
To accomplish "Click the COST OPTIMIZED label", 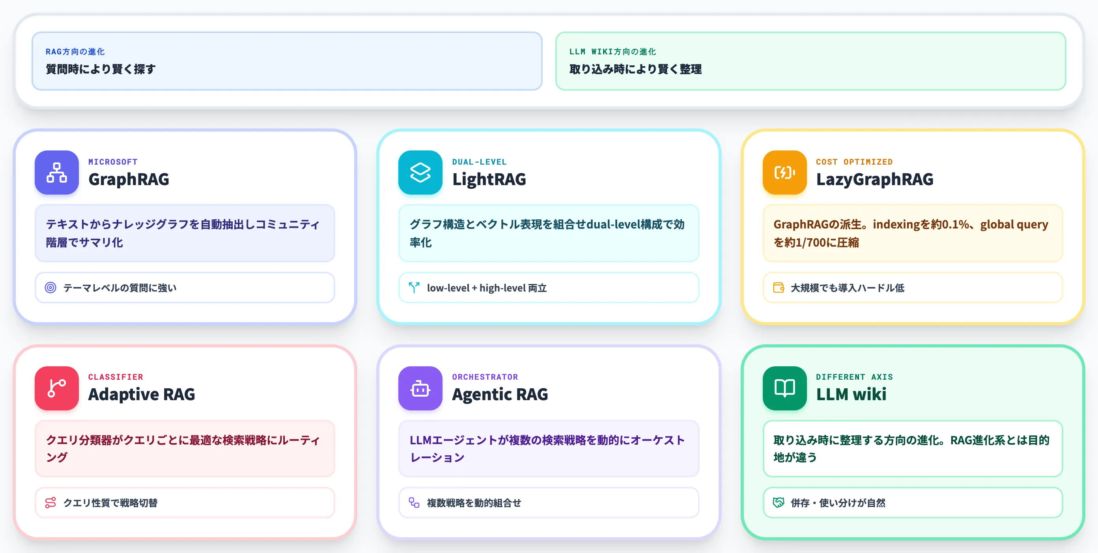I will [x=854, y=162].
